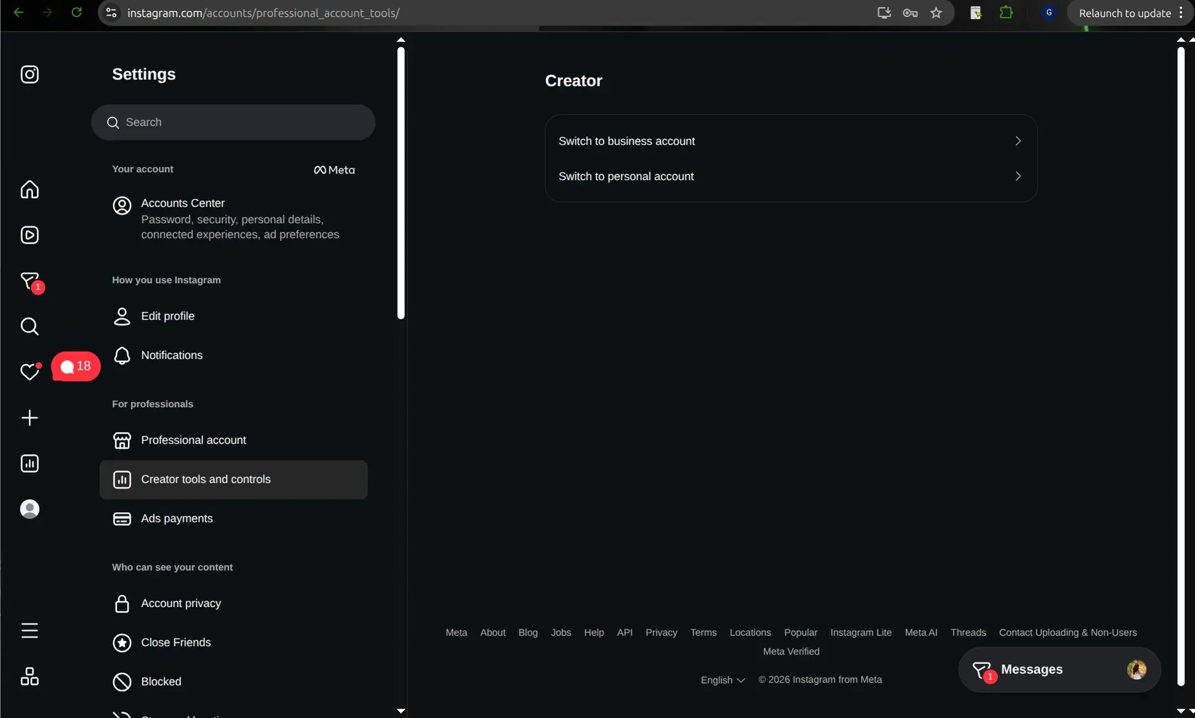Expand Switch to business account
This screenshot has width=1195, height=718.
click(x=791, y=141)
